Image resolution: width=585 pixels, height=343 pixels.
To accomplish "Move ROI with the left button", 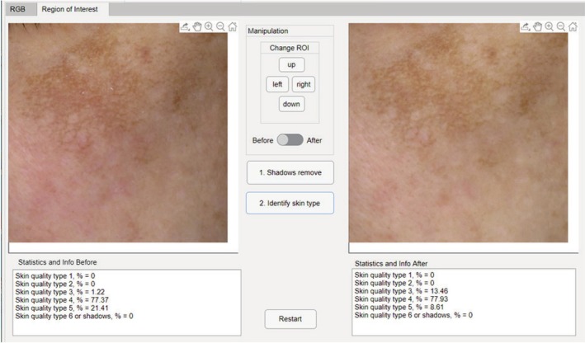I will click(277, 84).
